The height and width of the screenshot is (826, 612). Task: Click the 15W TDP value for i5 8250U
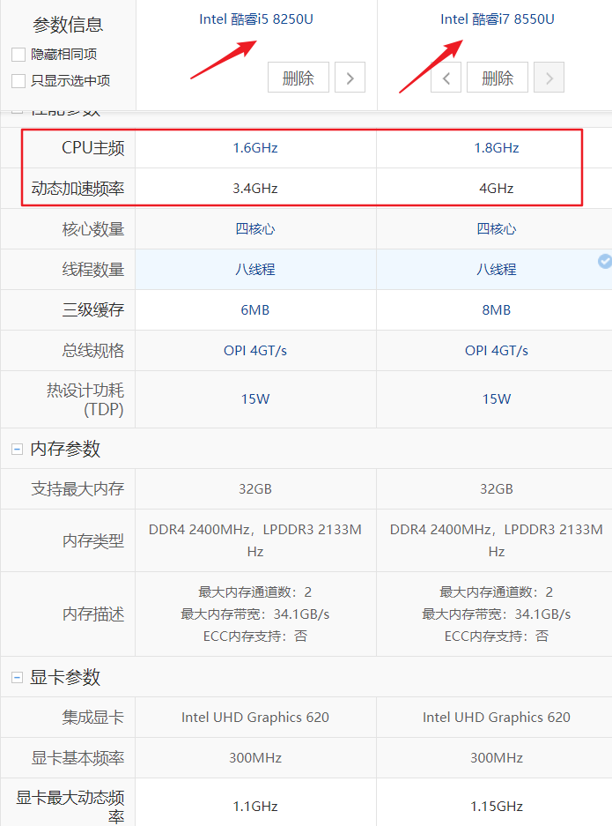click(255, 399)
